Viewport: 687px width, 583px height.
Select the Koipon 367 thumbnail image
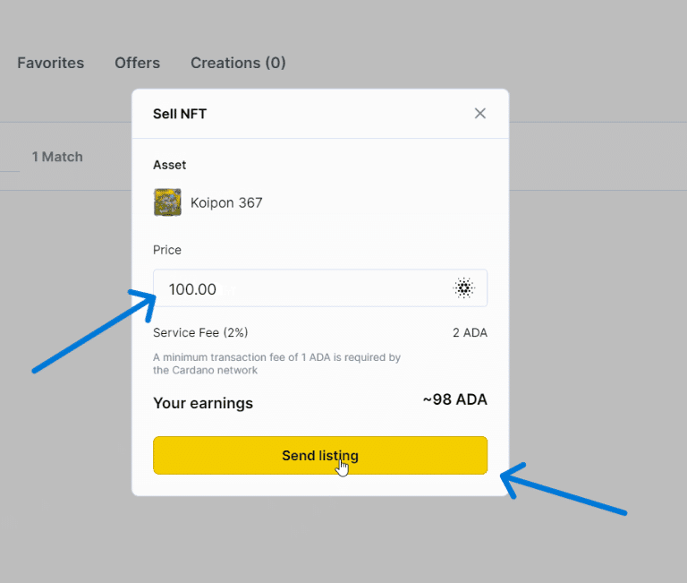[167, 202]
